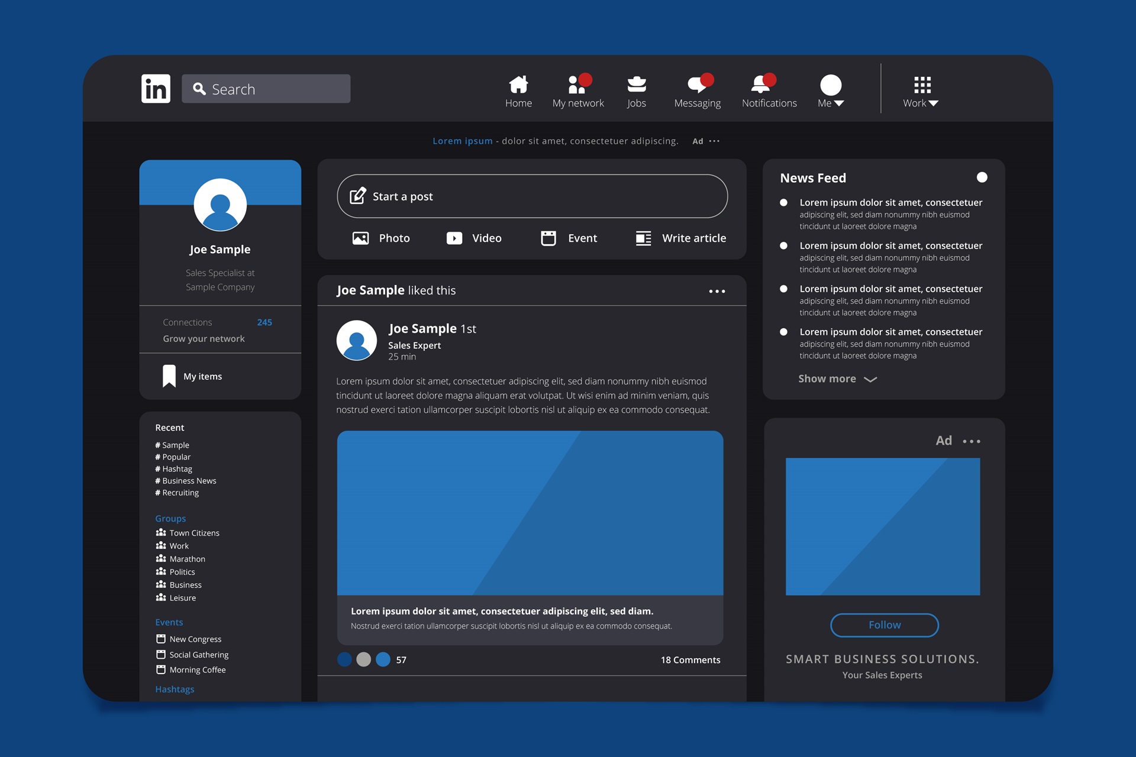
Task: Select Photo upload tab option
Action: (381, 237)
